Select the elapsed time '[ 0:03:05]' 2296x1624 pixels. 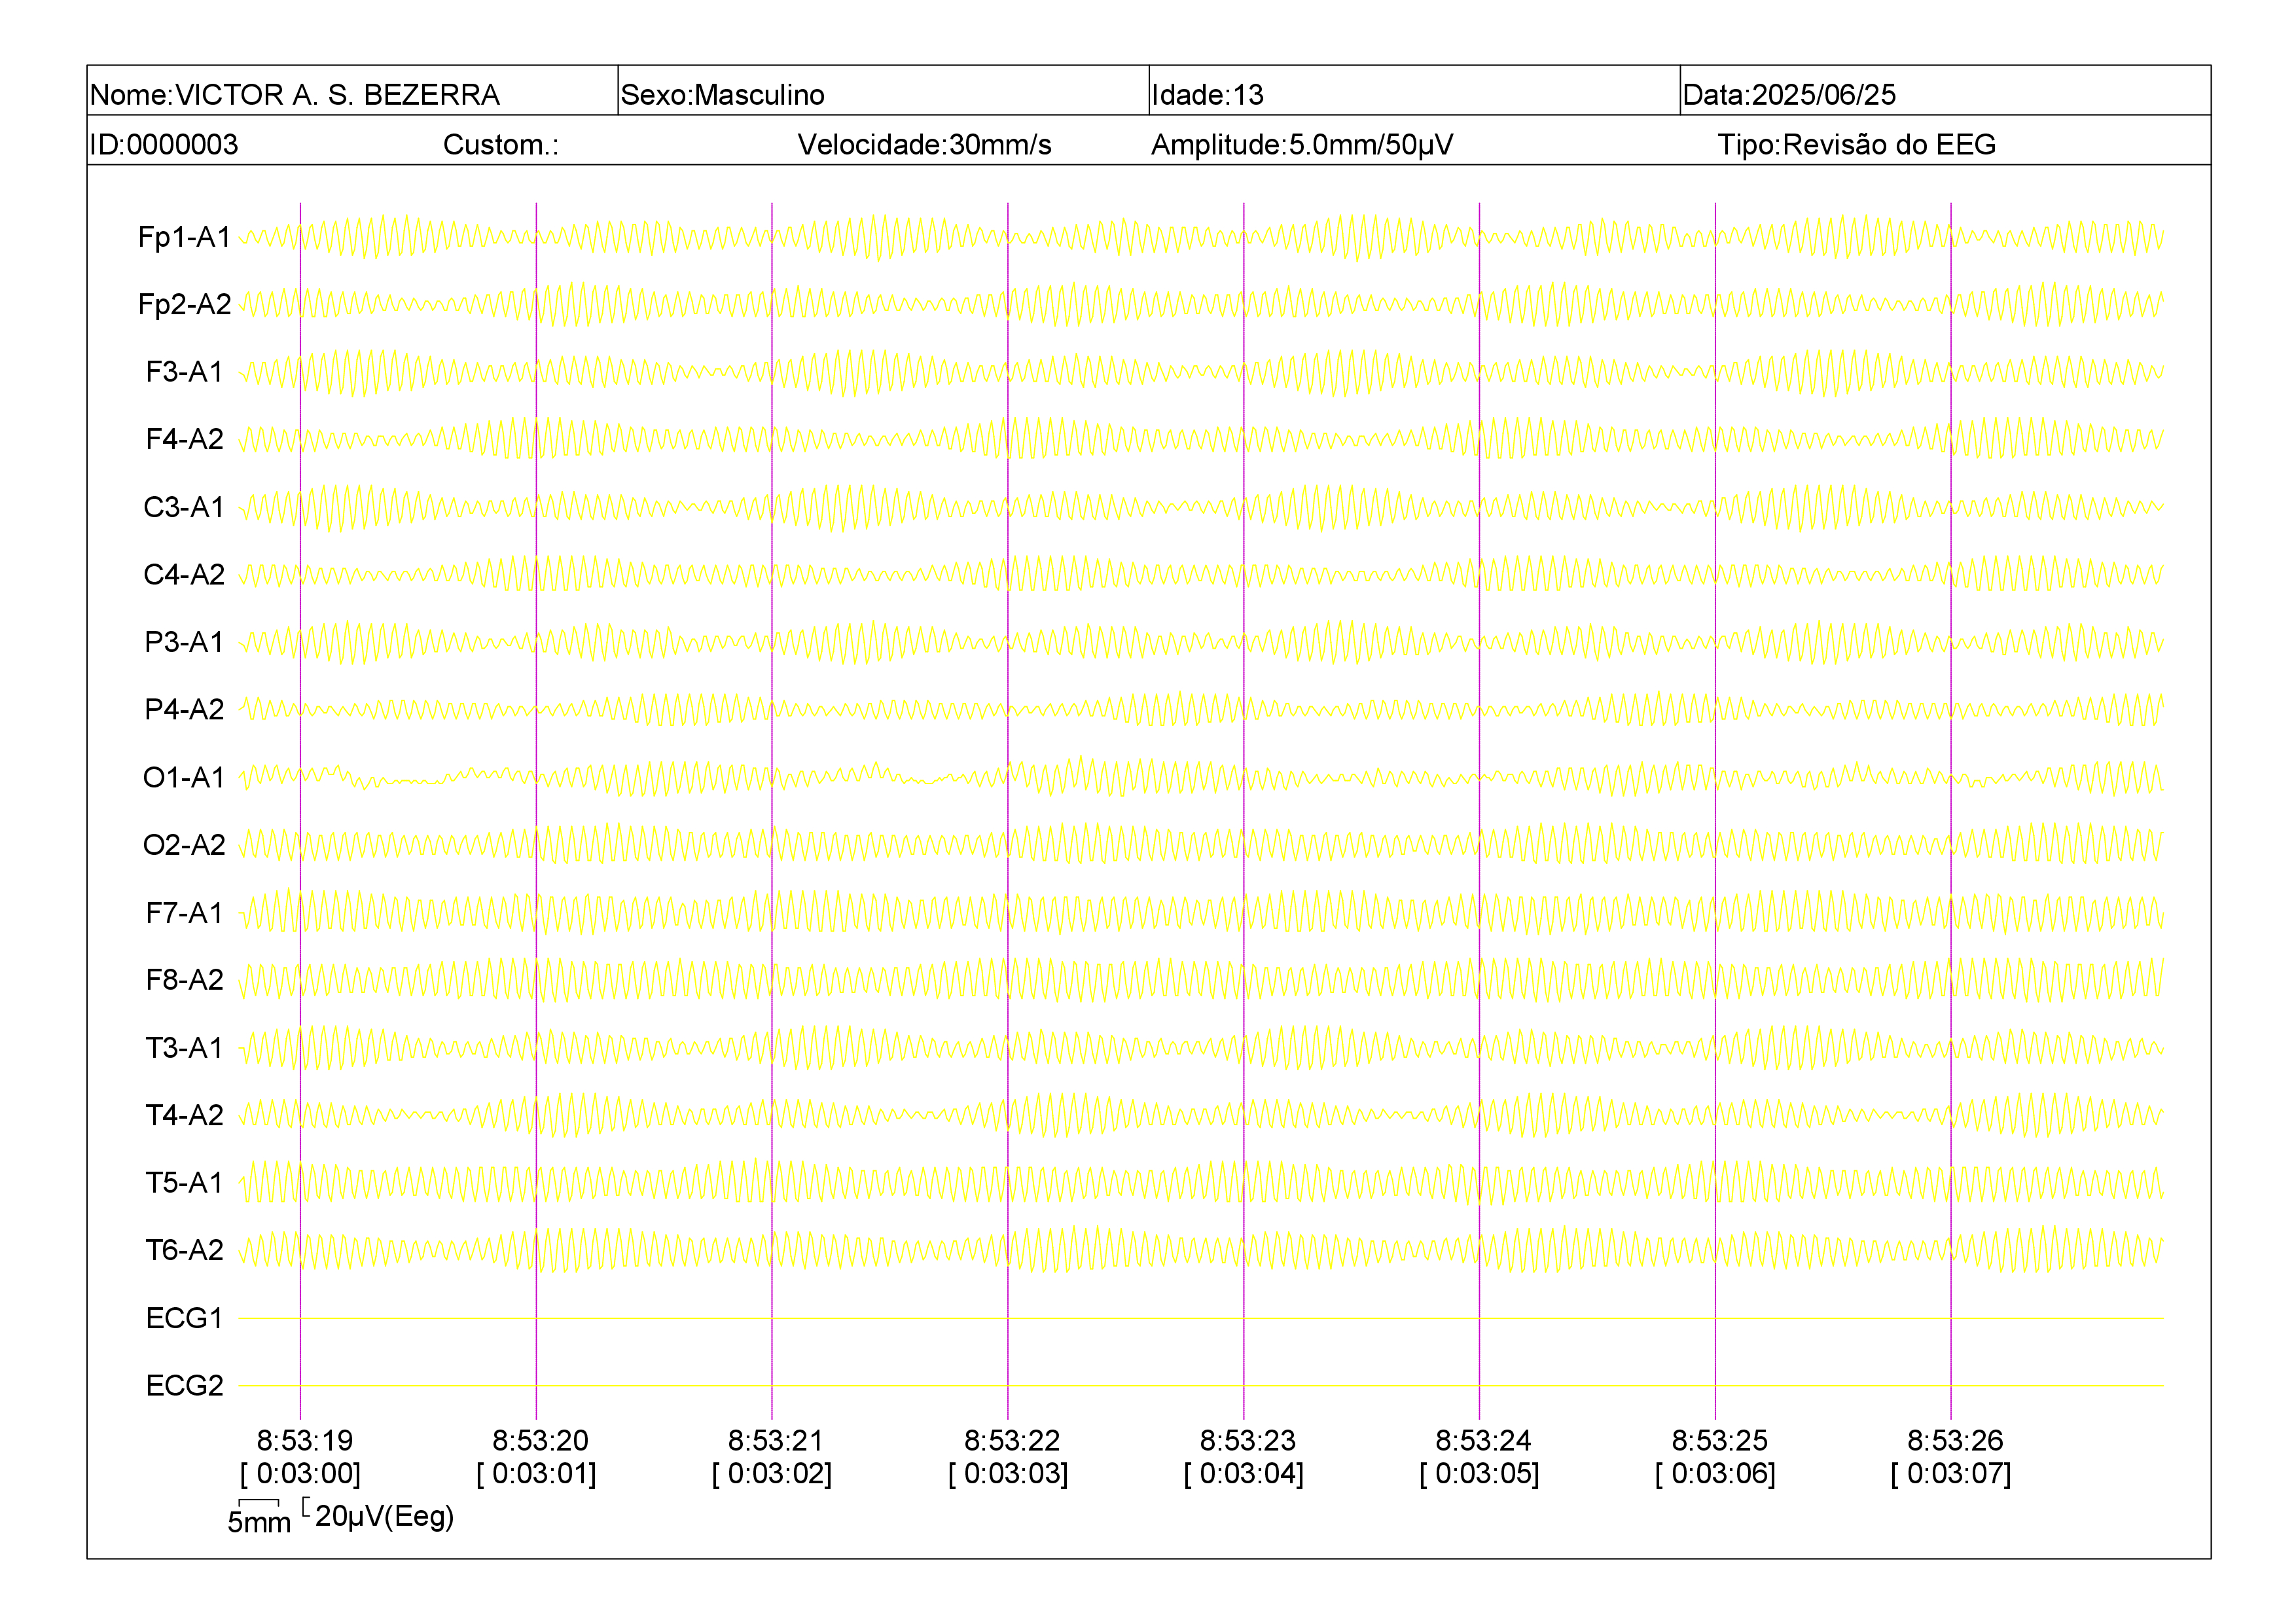[x=1479, y=1474]
